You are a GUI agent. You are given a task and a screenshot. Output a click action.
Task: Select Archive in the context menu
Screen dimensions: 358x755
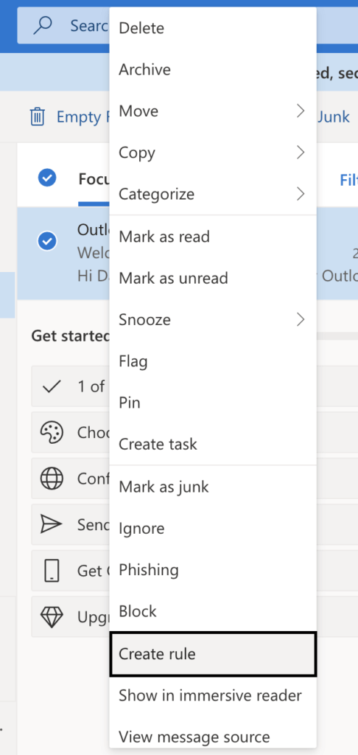213,70
